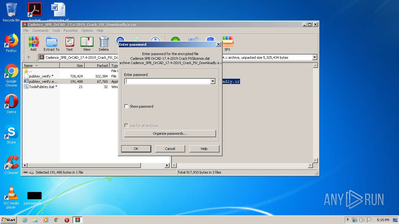The height and width of the screenshot is (224, 399).
Task: Open the Word document on the desktop
Action: [x=58, y=11]
